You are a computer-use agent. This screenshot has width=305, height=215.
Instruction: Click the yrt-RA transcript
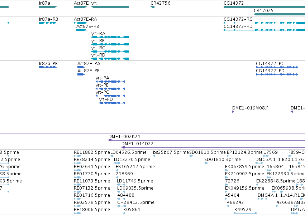click(110, 37)
